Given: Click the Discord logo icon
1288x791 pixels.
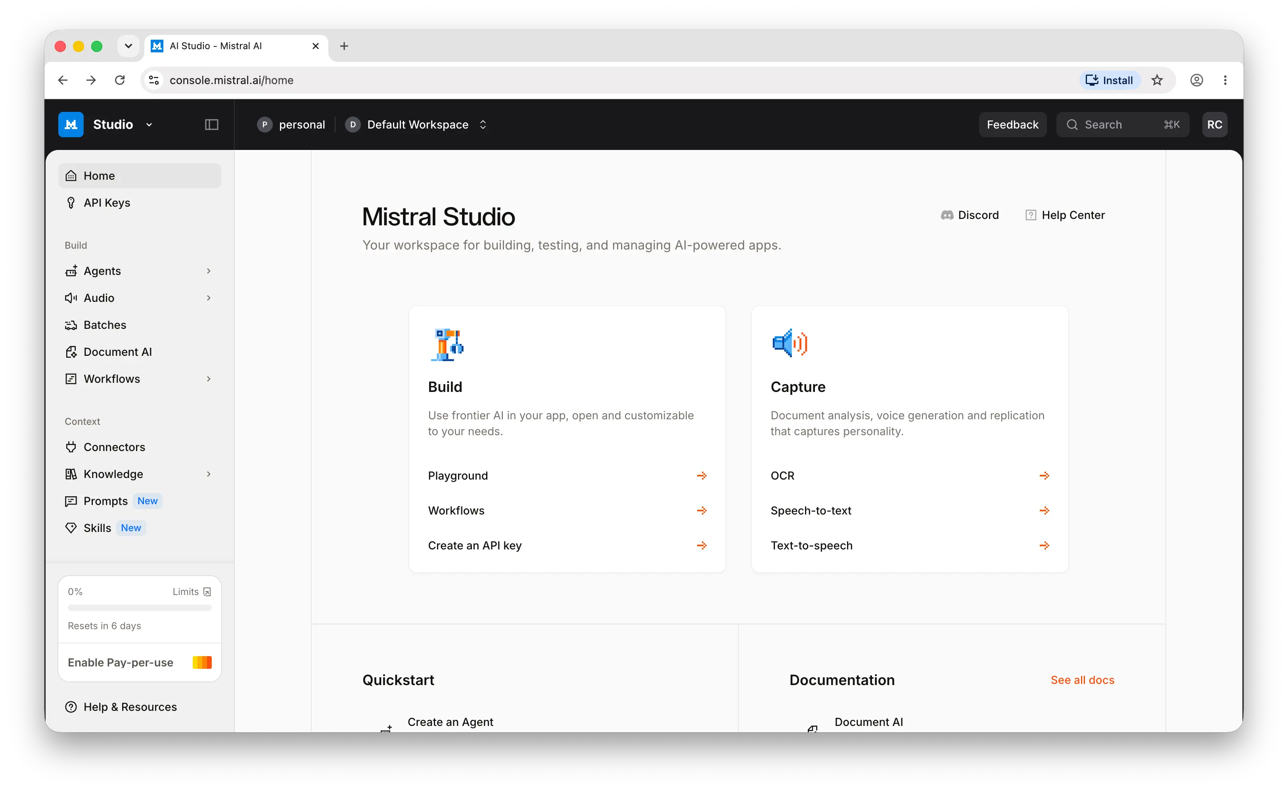Looking at the screenshot, I should click(947, 215).
